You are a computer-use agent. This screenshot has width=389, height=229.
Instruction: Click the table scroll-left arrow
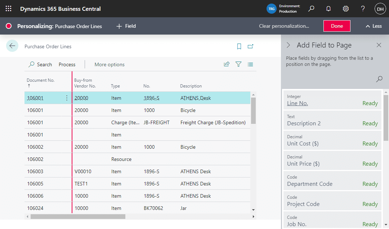(27, 217)
